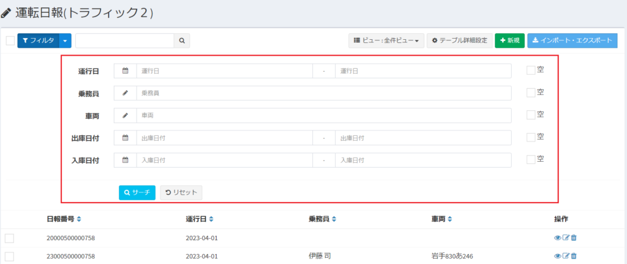Edit record 23000500000758 via edit icon
This screenshot has height=264, width=627.
566,256
